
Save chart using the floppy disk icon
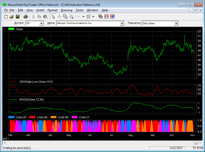(18, 17)
